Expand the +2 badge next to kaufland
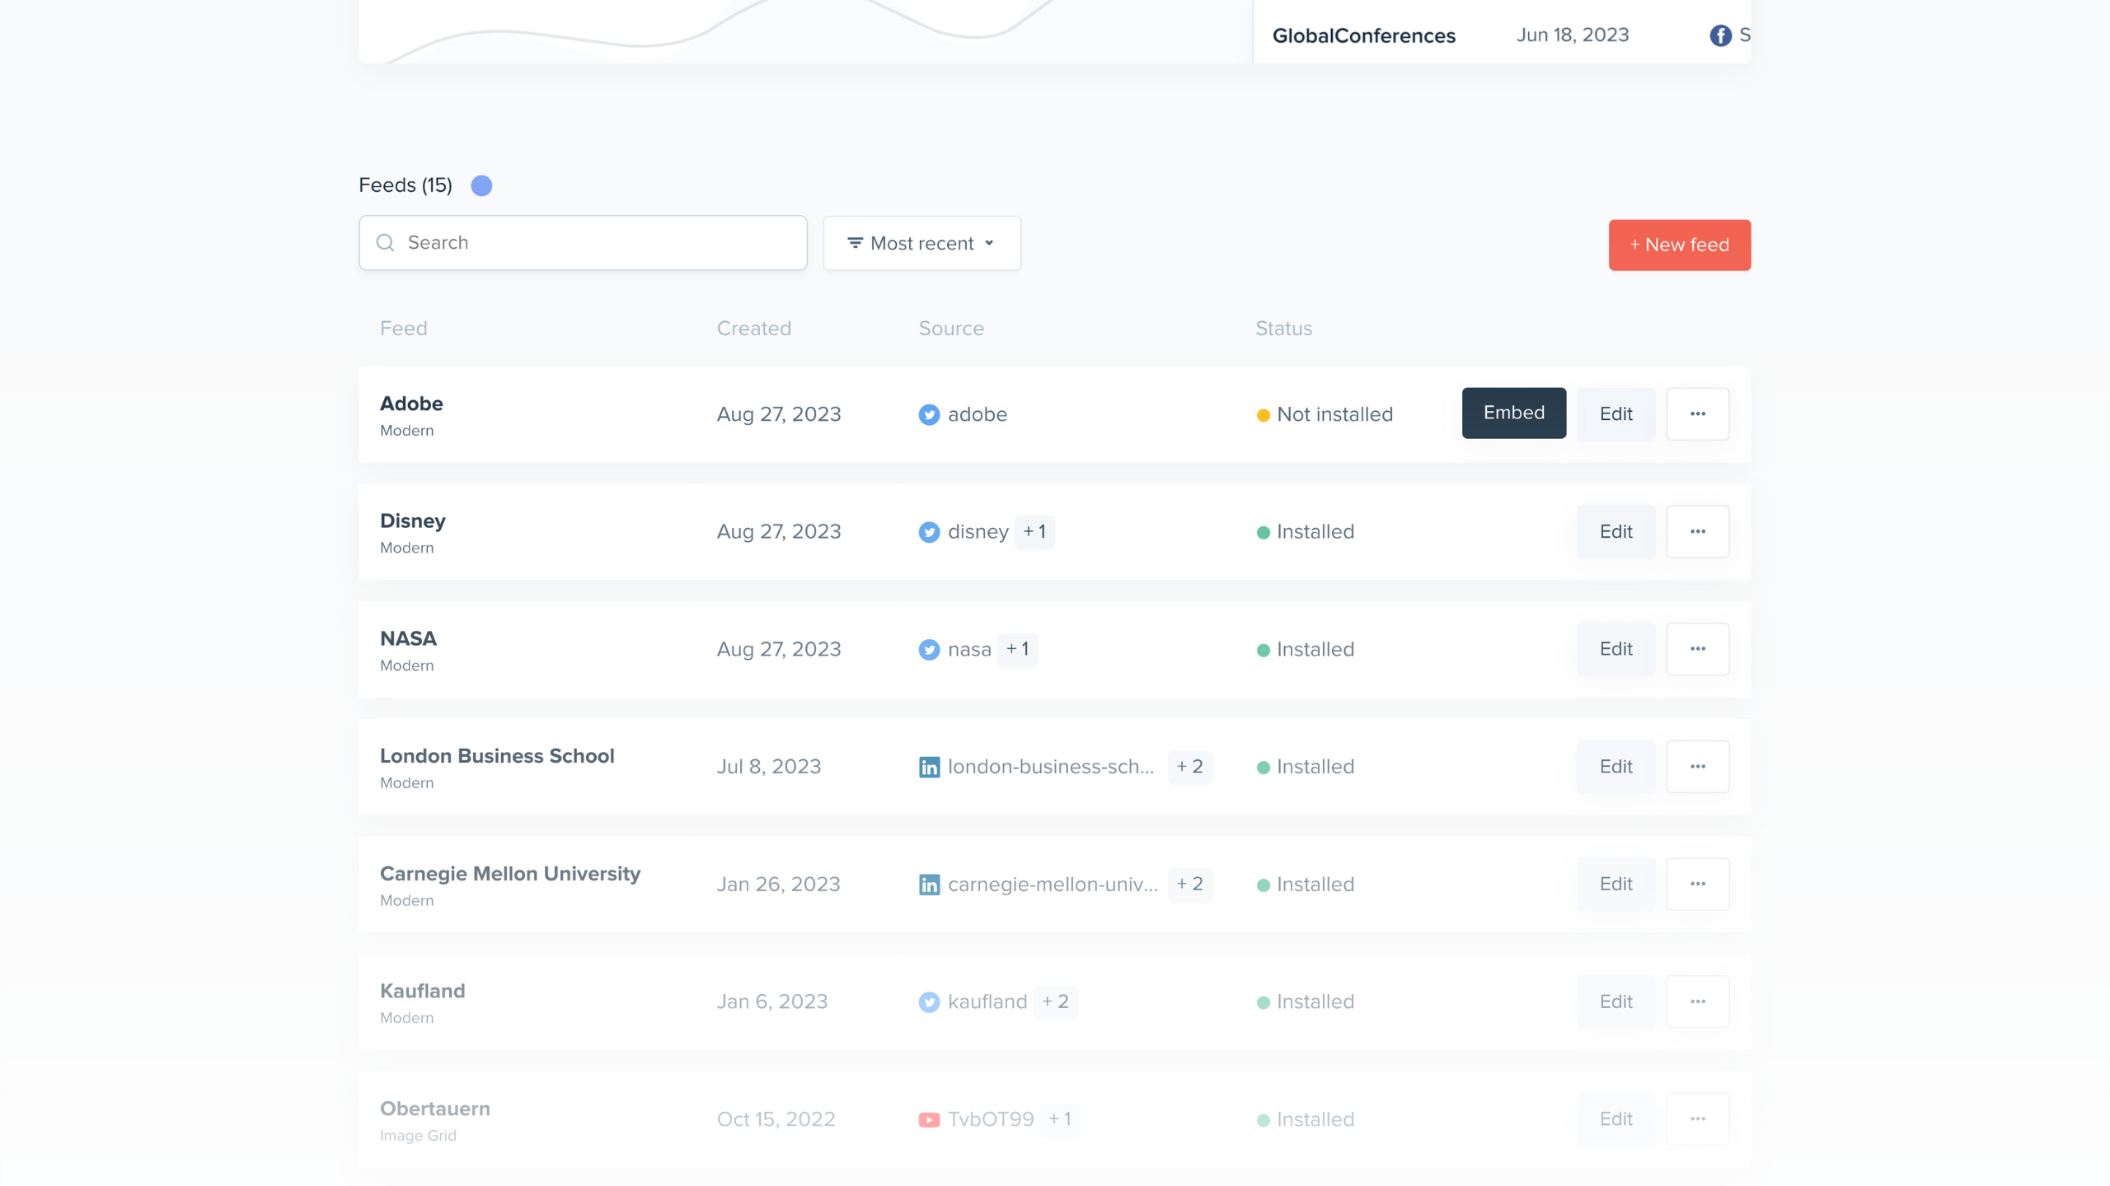 1055,1002
